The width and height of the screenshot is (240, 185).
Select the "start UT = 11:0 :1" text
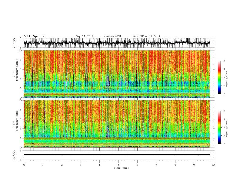[x=146, y=36]
